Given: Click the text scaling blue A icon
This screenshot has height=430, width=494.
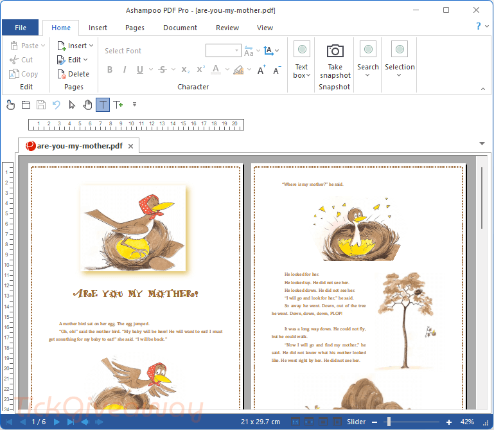Looking at the screenshot, I should 268,50.
